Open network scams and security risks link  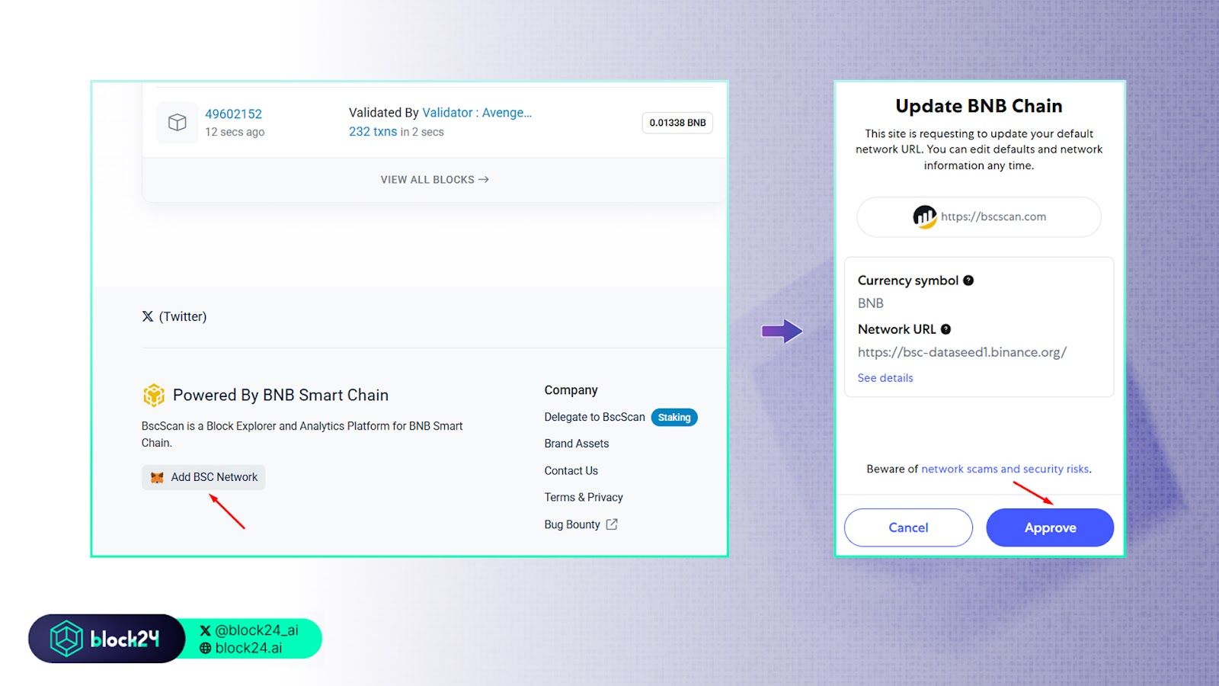click(x=1005, y=469)
